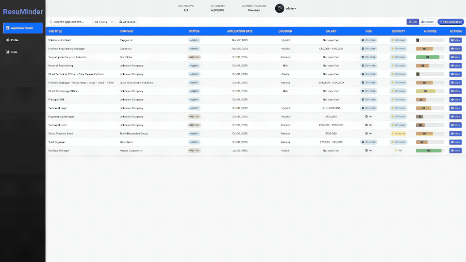The image size is (466, 262).
Task: Click visa No badge for DevOps Manager
Action: [x=368, y=150]
